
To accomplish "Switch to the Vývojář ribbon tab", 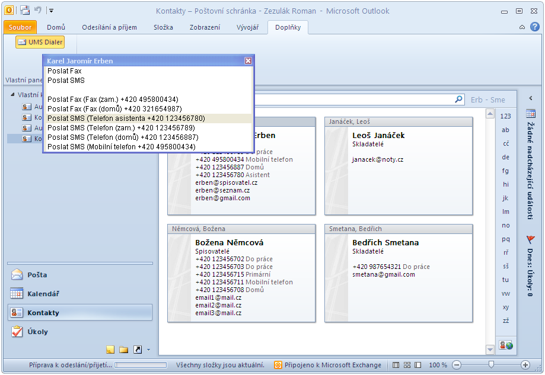I will coord(247,27).
